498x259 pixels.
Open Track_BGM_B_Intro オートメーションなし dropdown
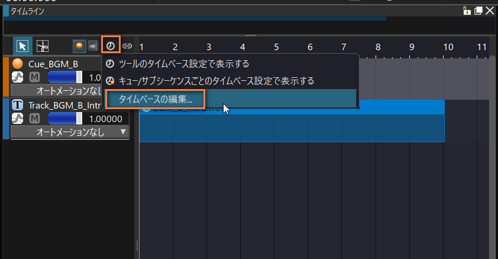70,132
